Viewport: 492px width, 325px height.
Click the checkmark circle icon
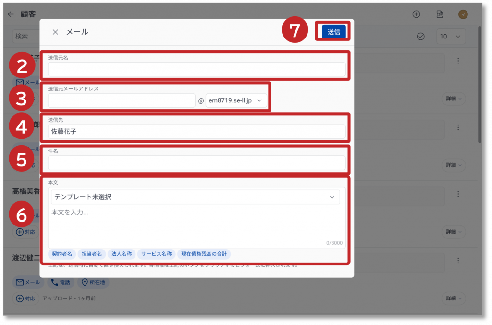point(421,37)
